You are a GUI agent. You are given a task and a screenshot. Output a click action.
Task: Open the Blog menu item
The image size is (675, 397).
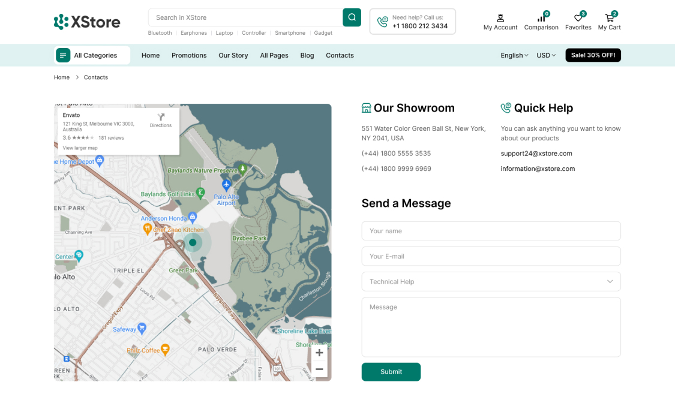pos(307,55)
